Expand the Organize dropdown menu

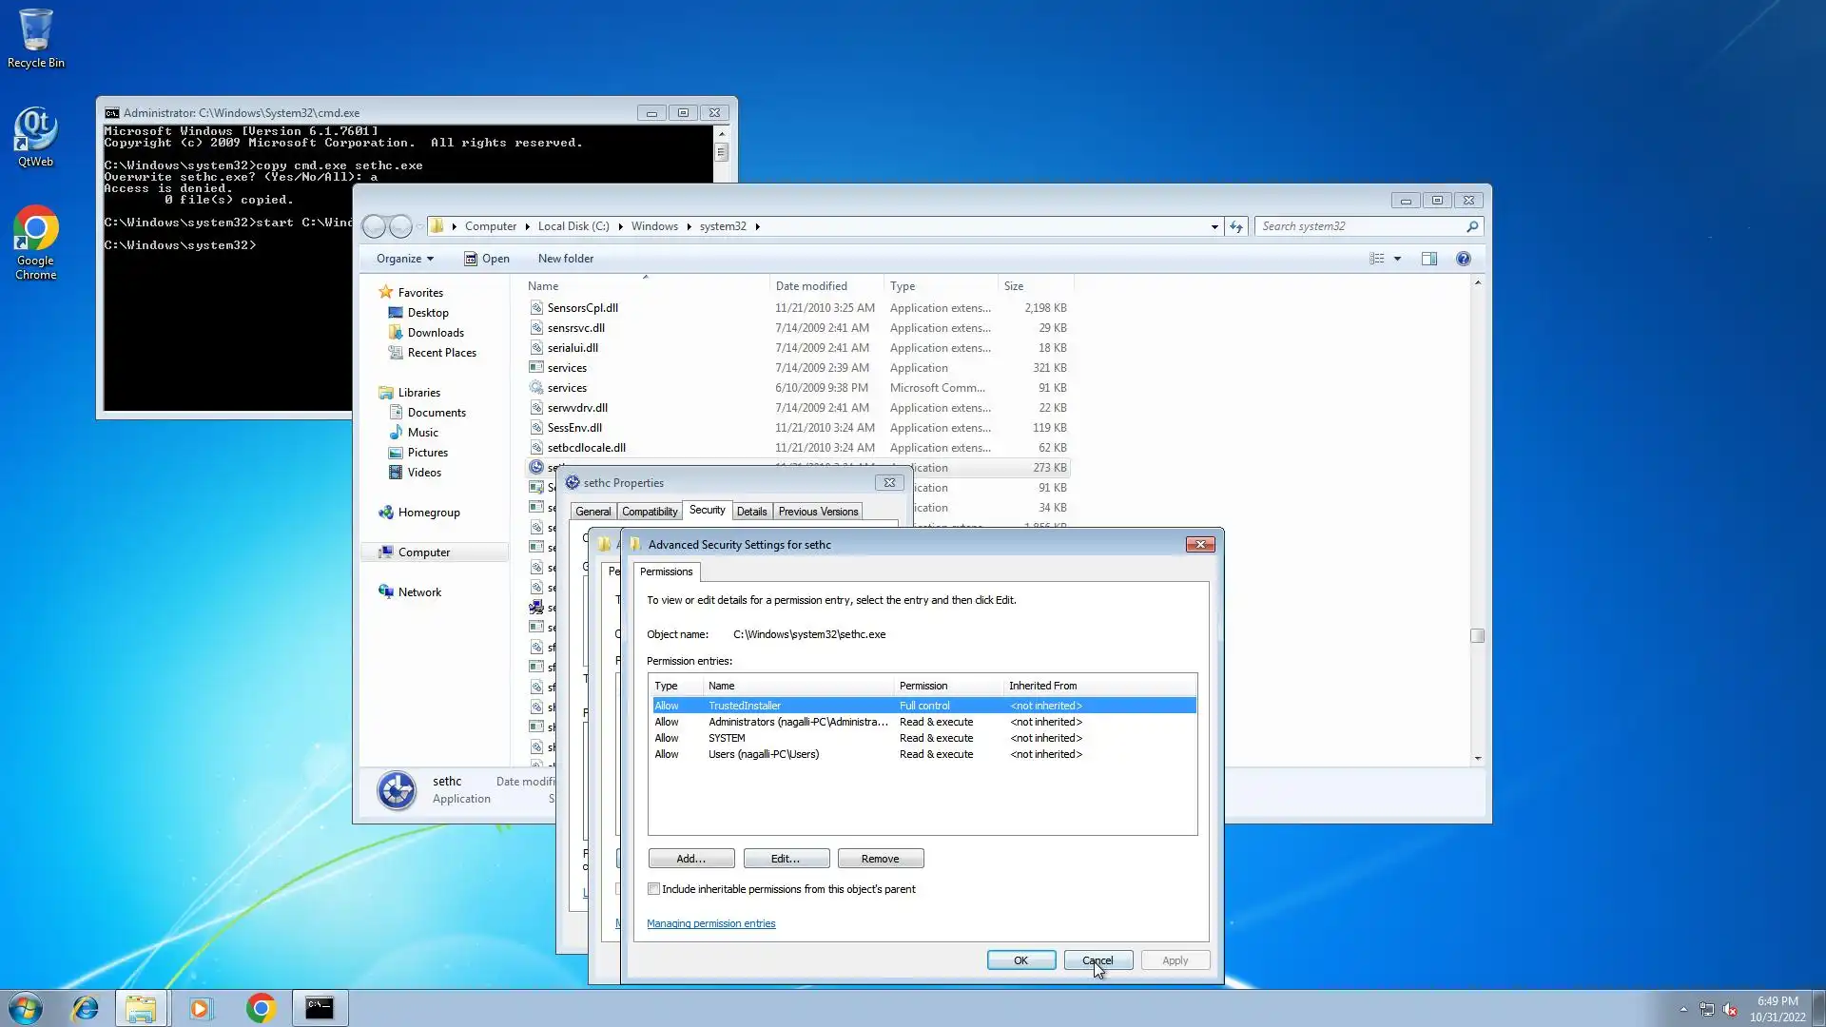[x=404, y=259]
